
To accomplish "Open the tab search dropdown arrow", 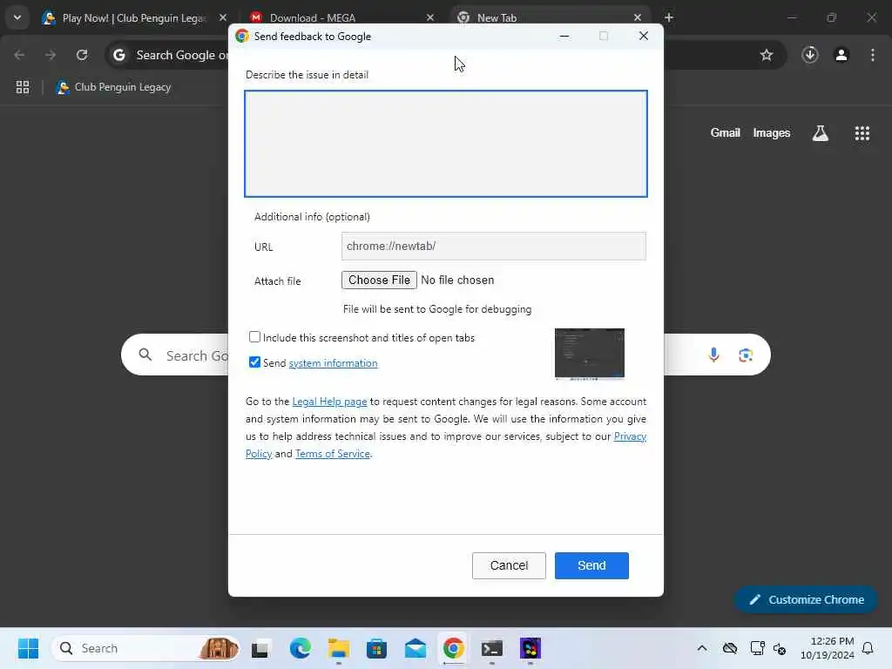I will click(x=17, y=17).
